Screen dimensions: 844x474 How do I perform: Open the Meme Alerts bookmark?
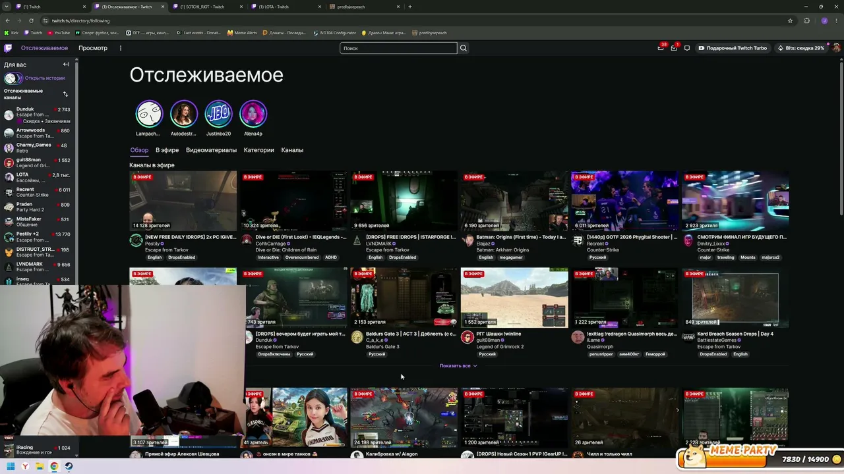pyautogui.click(x=242, y=33)
